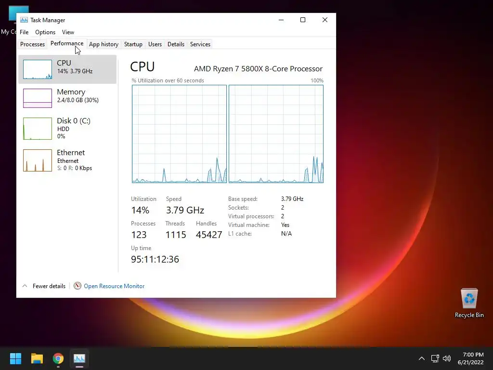
Task: Open the clock showing 7:00 PM
Action: tap(473, 355)
